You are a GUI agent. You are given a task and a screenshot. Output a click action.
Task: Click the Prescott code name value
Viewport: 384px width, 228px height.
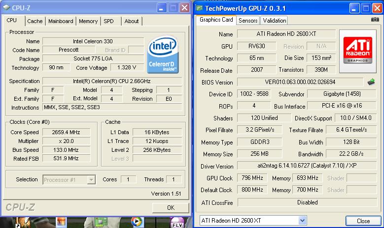tap(69, 50)
